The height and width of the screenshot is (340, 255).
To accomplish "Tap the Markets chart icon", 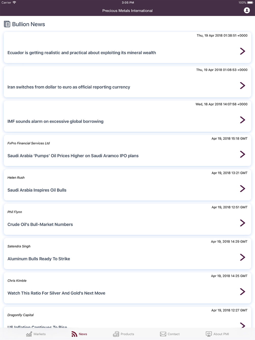I will pyautogui.click(x=29, y=334).
